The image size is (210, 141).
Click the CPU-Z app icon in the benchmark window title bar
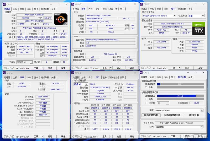point(141,73)
